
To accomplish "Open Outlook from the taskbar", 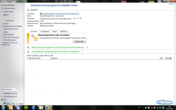I will (11, 108).
